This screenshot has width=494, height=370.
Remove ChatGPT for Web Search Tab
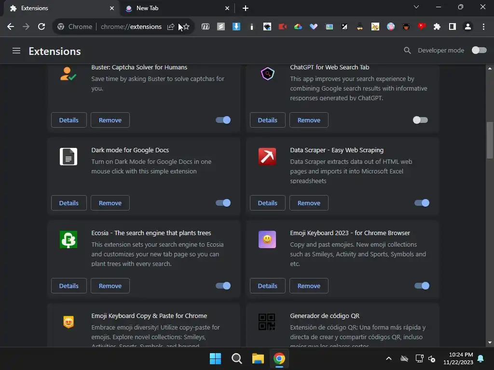[x=309, y=120]
